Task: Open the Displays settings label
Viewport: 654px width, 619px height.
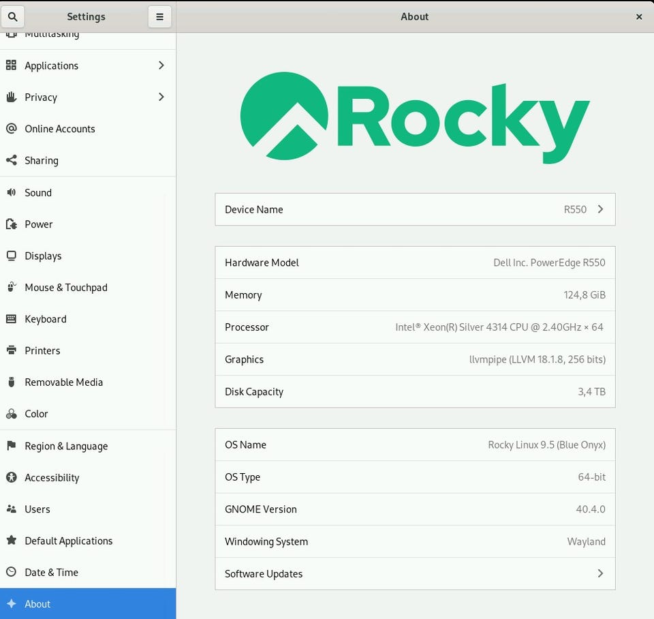Action: point(43,256)
